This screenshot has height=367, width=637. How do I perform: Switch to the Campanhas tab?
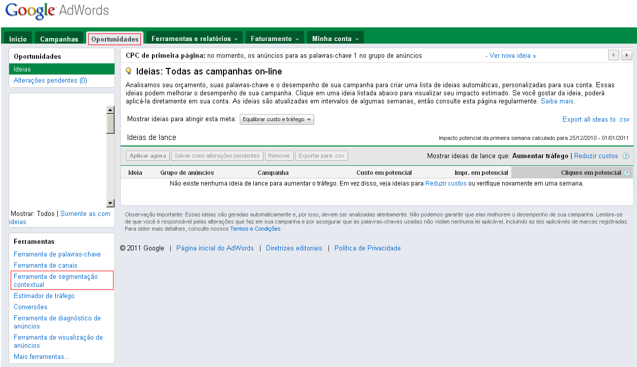pos(59,39)
